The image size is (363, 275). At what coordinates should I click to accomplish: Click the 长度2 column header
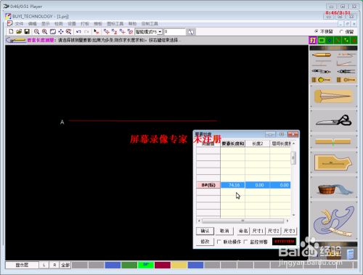pyautogui.click(x=258, y=144)
